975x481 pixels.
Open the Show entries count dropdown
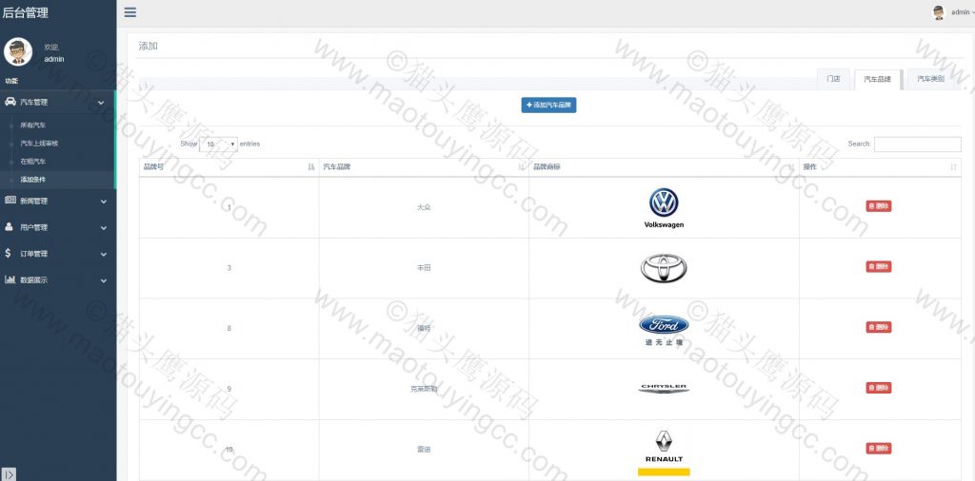[x=218, y=144]
